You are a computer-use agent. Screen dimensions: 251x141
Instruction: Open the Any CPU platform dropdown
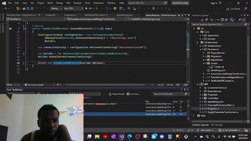(x=74, y=9)
